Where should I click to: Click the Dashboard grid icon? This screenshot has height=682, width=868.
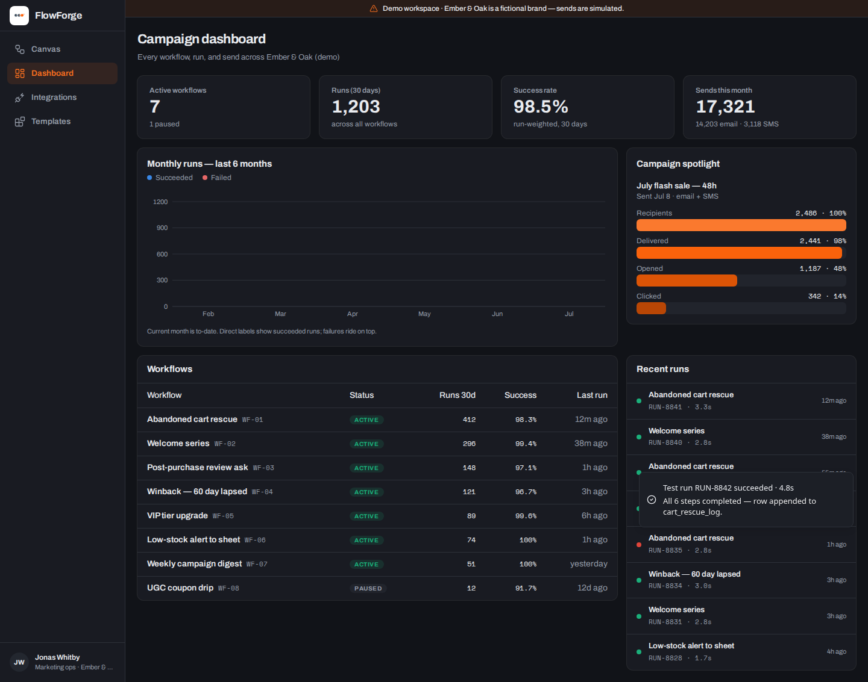click(x=20, y=73)
